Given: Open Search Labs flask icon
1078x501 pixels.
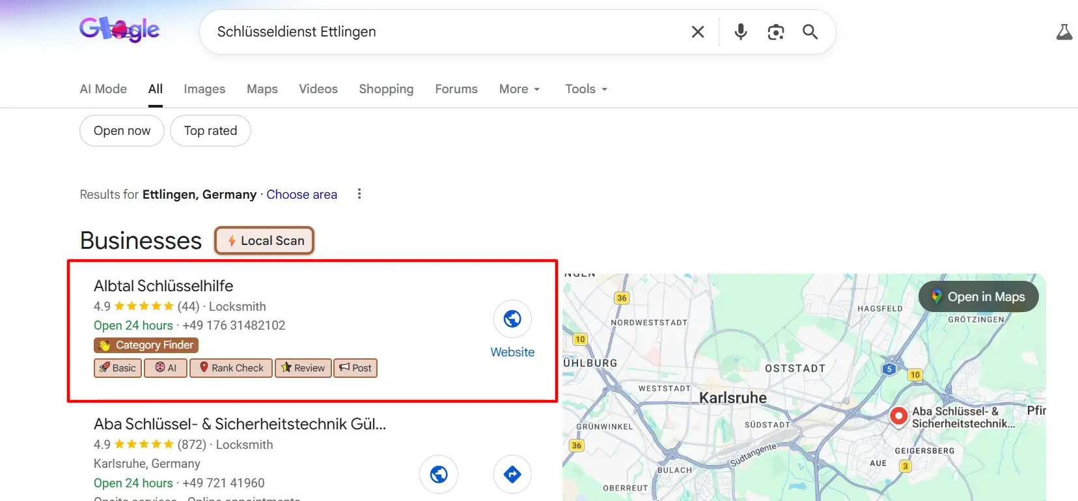Looking at the screenshot, I should 1064,32.
